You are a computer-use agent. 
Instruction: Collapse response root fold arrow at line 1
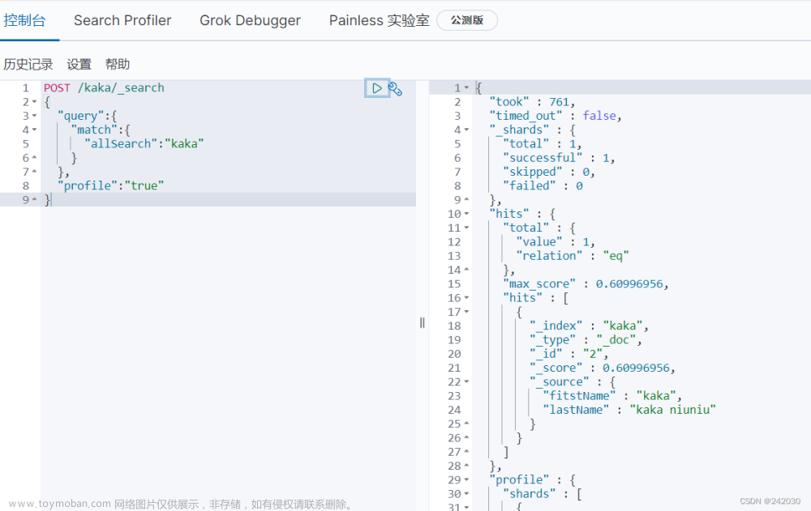[x=466, y=87]
